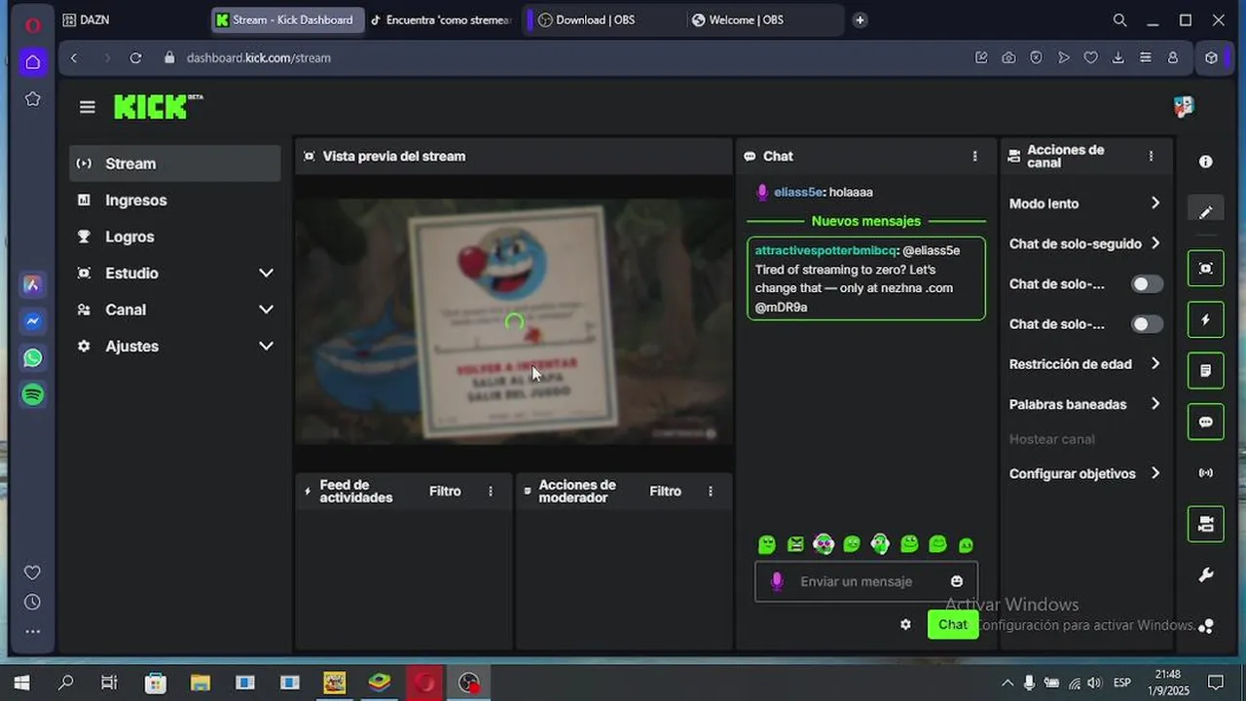Open chat settings gear icon
1246x701 pixels.
coord(906,625)
